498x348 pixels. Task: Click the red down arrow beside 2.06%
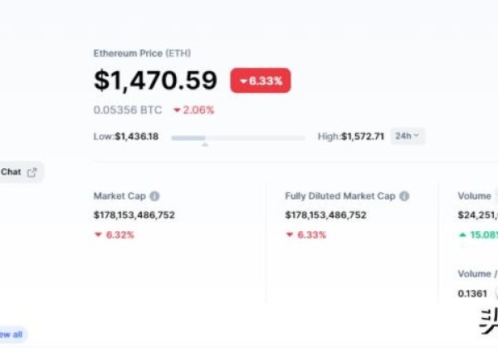(178, 110)
